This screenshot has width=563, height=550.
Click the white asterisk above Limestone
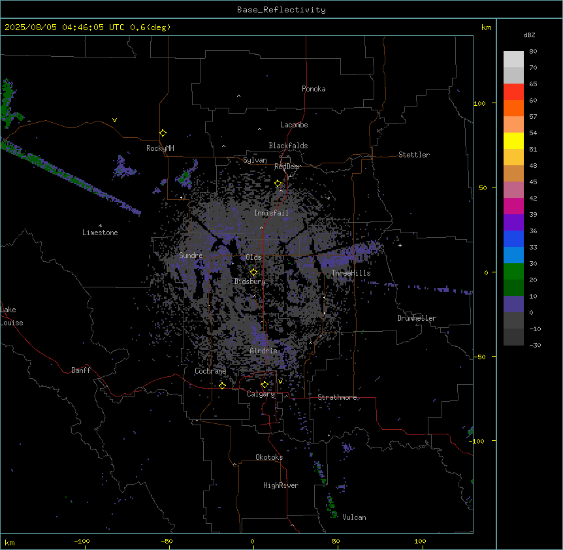[x=100, y=226]
